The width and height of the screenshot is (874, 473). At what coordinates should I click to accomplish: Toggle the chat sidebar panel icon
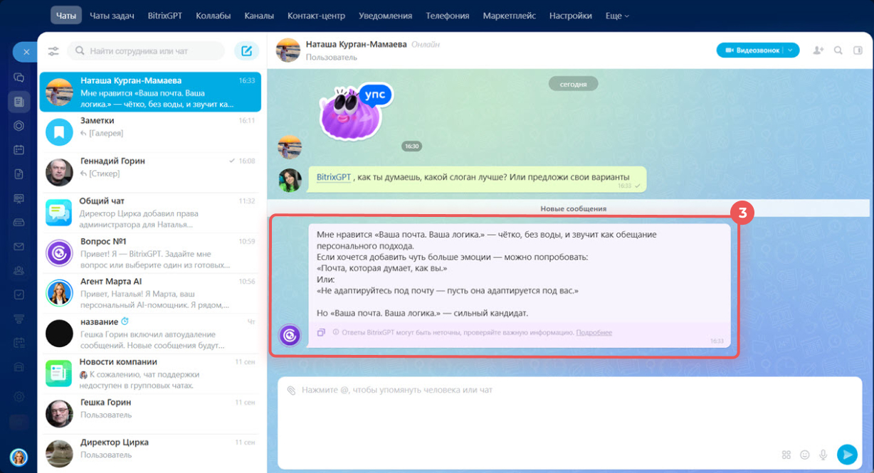pyautogui.click(x=858, y=51)
